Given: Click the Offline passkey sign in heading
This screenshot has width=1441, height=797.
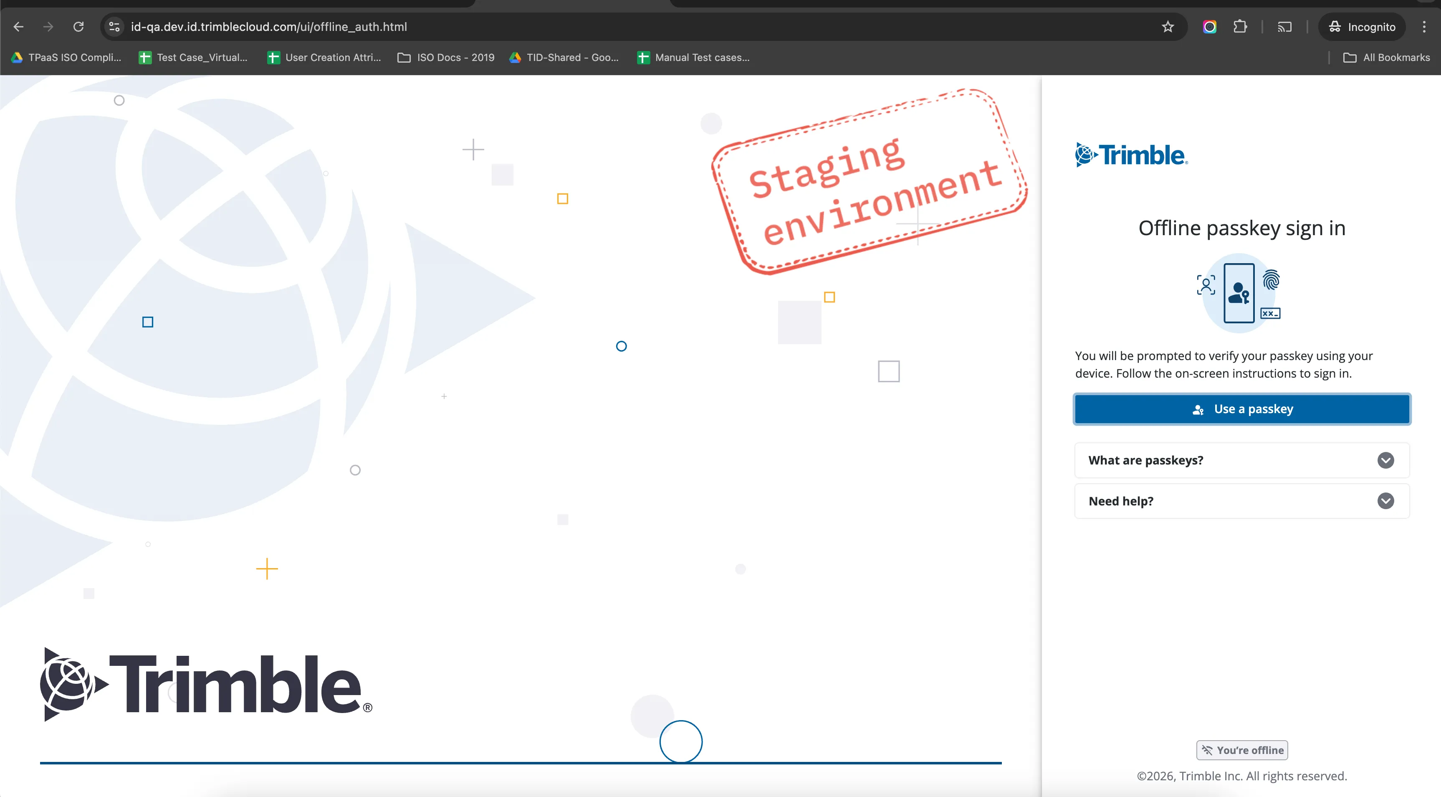Looking at the screenshot, I should tap(1242, 228).
